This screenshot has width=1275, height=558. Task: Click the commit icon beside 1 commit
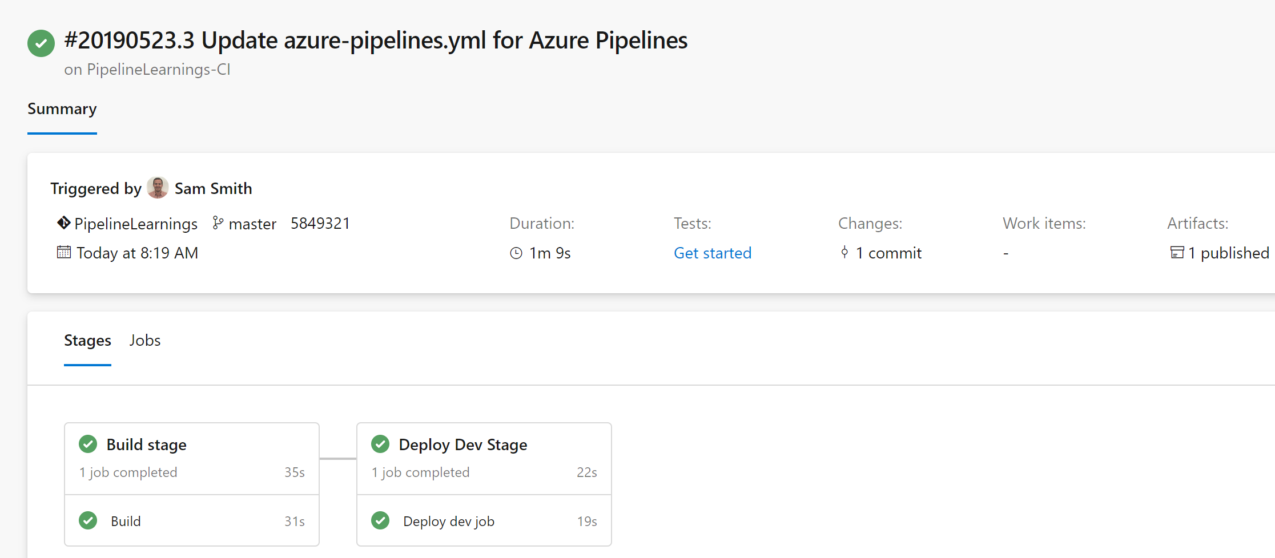click(844, 252)
